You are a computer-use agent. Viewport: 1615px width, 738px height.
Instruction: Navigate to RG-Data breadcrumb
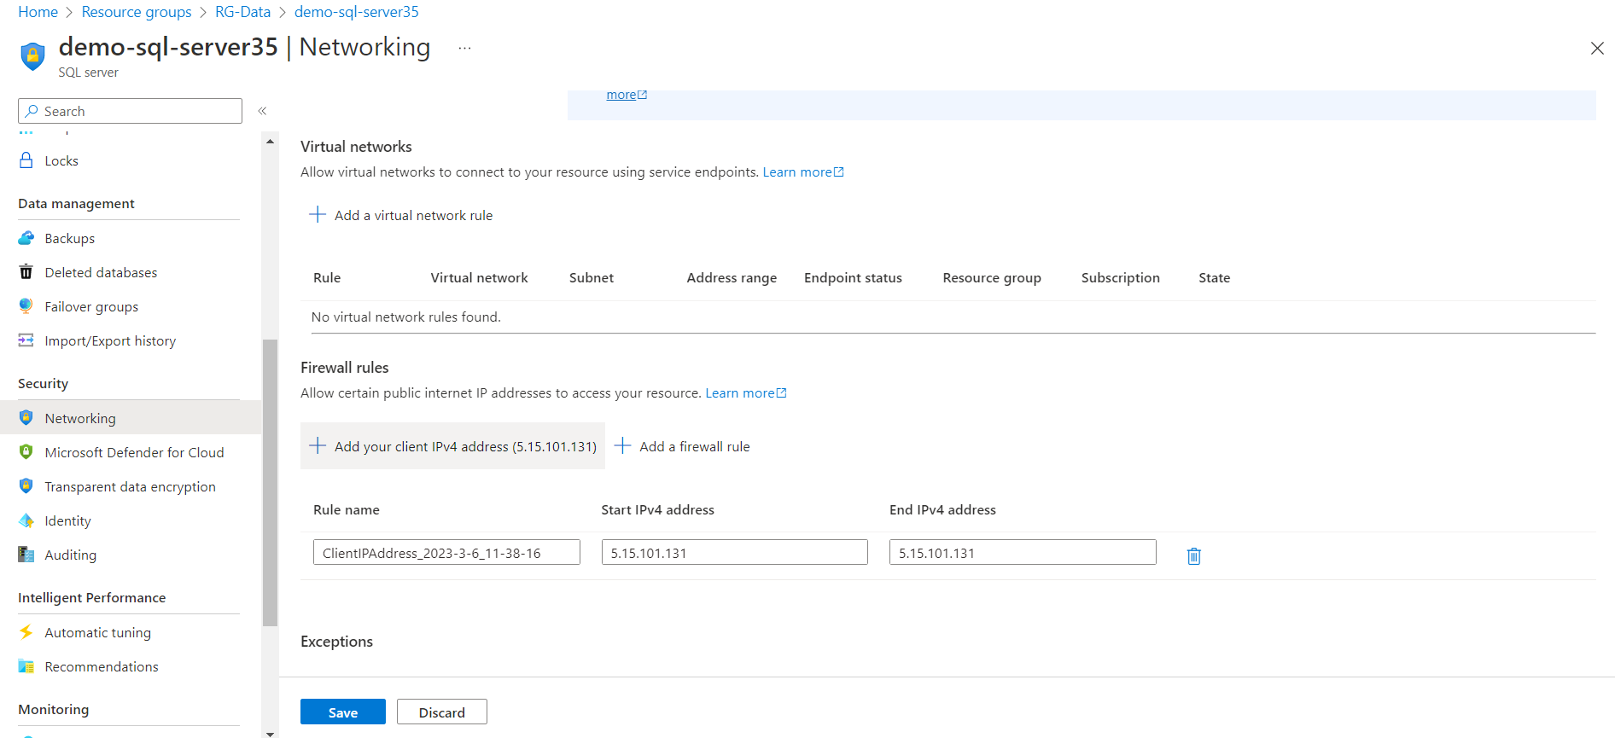pos(242,12)
